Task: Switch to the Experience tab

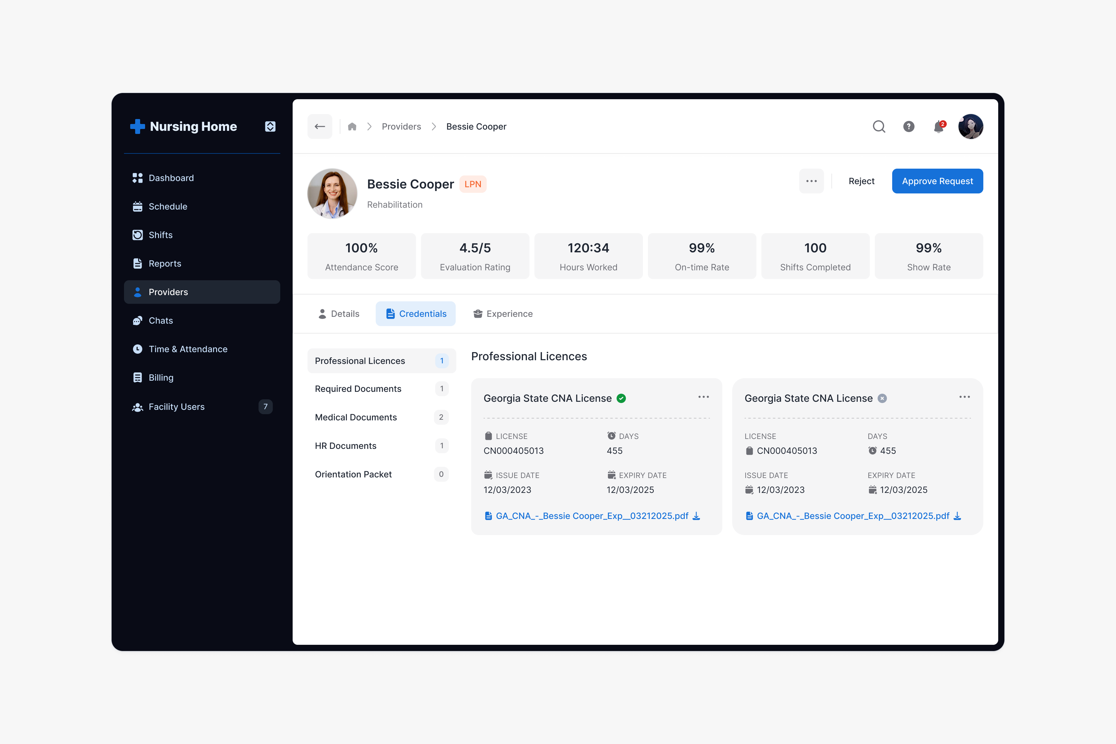Action: click(503, 314)
